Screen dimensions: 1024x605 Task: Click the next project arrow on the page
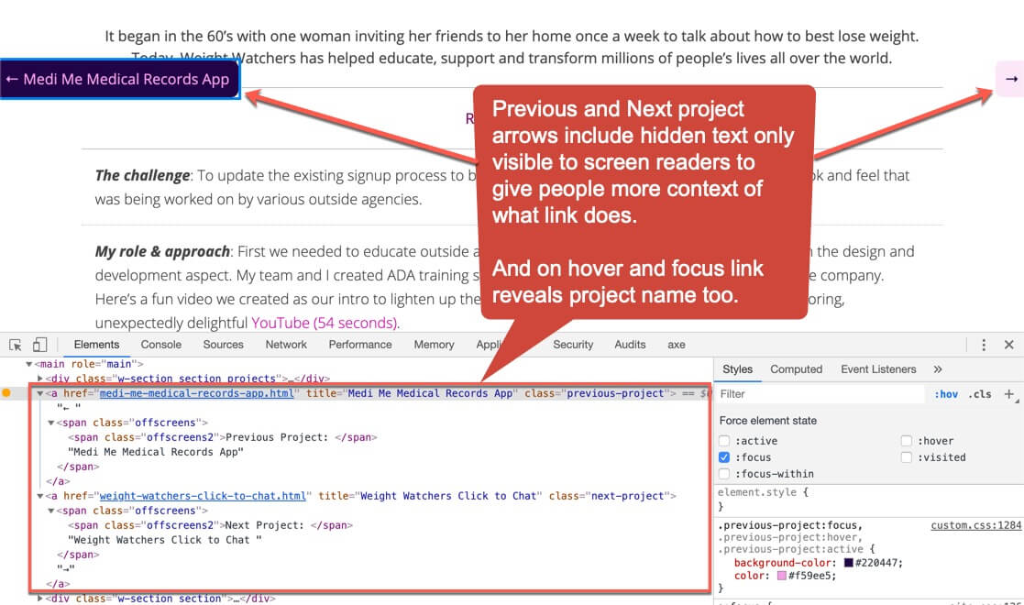pos(1010,79)
